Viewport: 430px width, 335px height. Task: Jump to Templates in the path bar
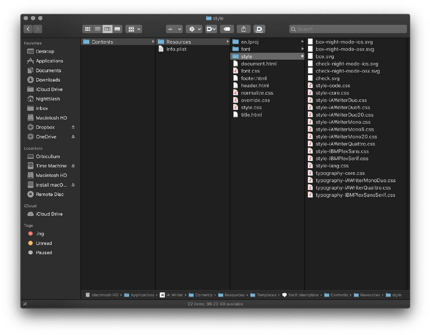[266, 295]
